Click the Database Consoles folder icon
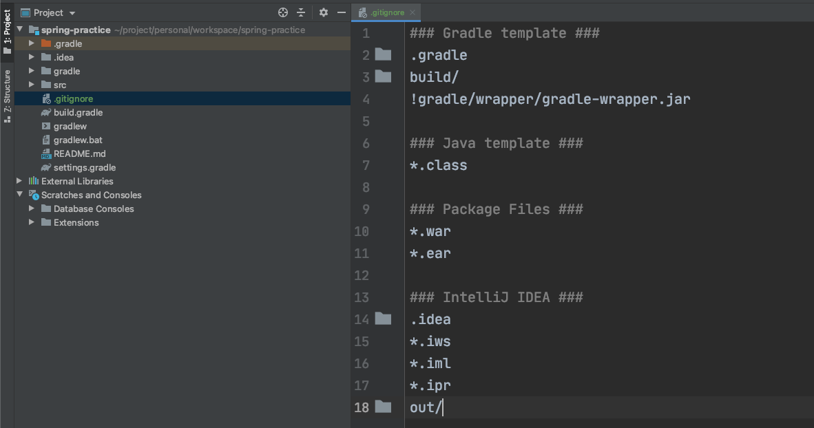This screenshot has height=428, width=814. click(x=46, y=208)
